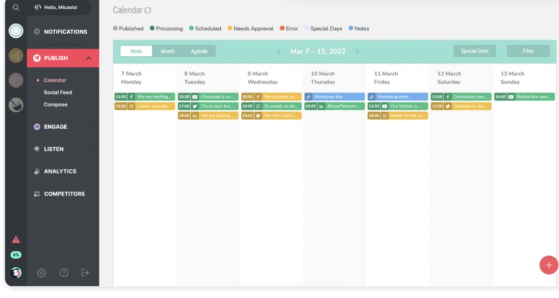Open the 'Deliciously swe' 12:00 post
Image resolution: width=559 pixels, height=298 pixels.
point(461,97)
